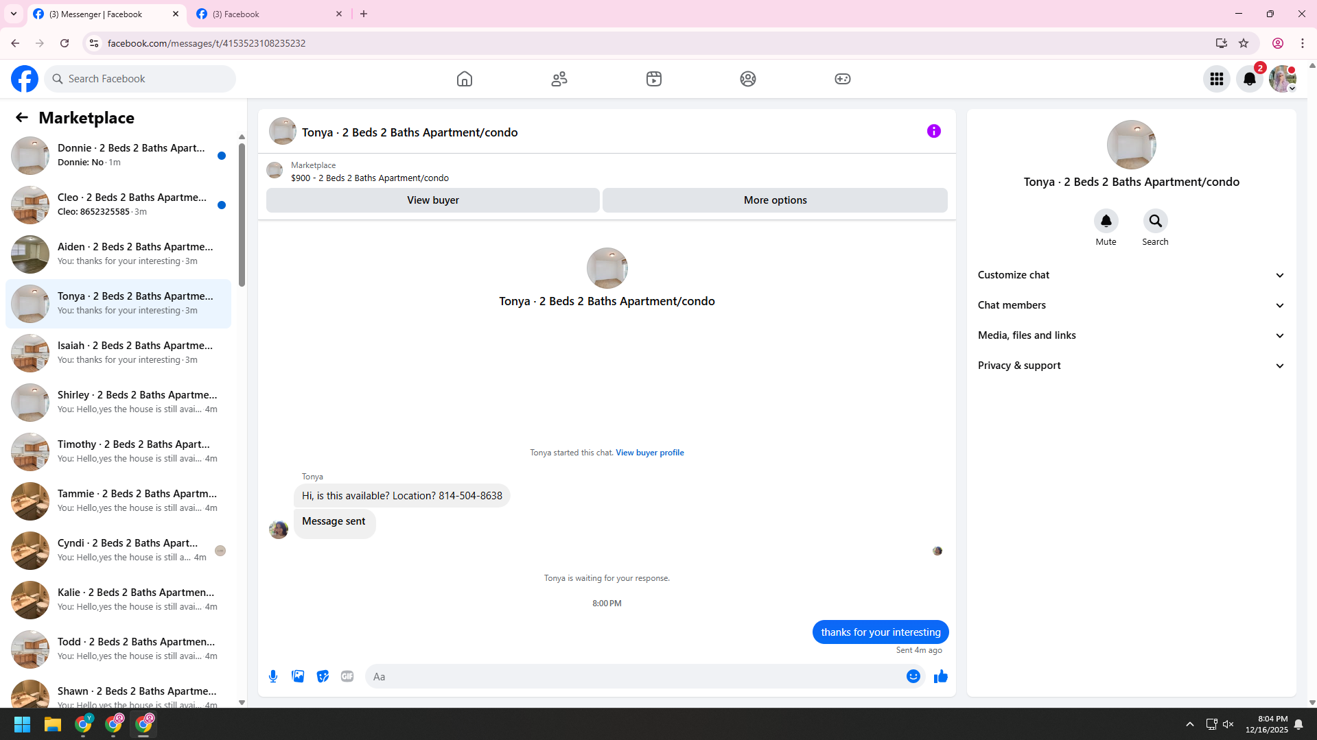The height and width of the screenshot is (740, 1317).
Task: Choose a sticker icon in composer
Action: pyautogui.click(x=323, y=676)
